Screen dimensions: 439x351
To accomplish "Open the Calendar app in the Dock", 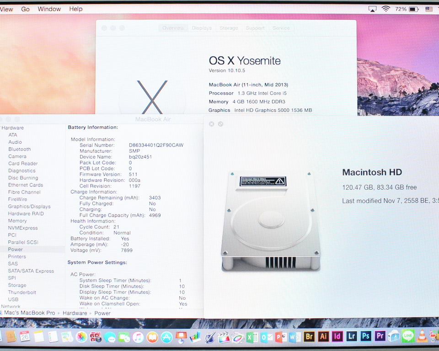I will [x=25, y=336].
